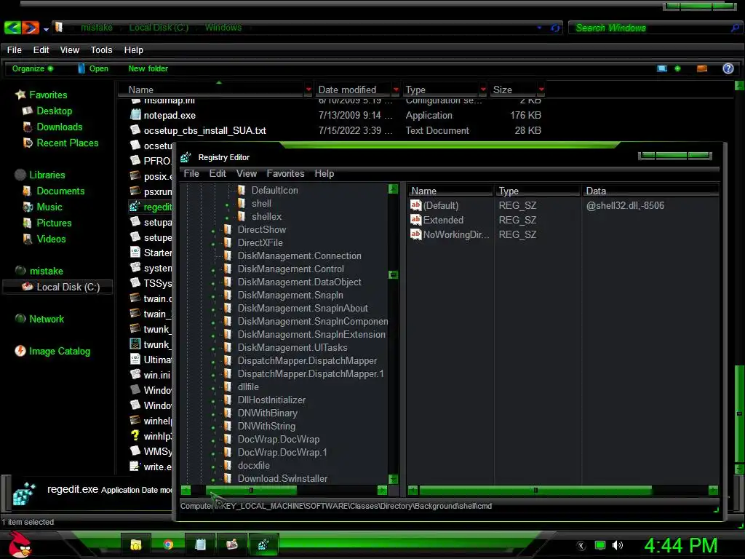
Task: Click the New folder button
Action: pos(148,68)
